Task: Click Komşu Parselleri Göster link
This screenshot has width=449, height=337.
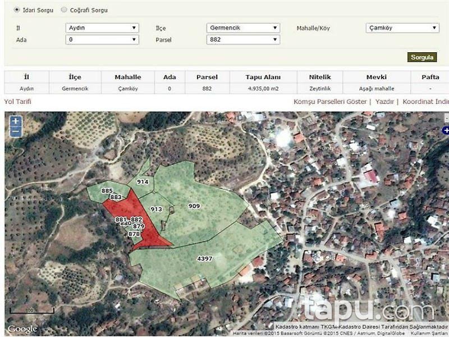Action: (330, 102)
